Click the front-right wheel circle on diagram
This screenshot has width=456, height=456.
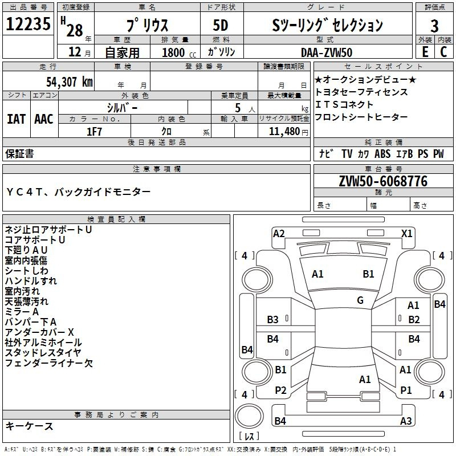(430, 279)
